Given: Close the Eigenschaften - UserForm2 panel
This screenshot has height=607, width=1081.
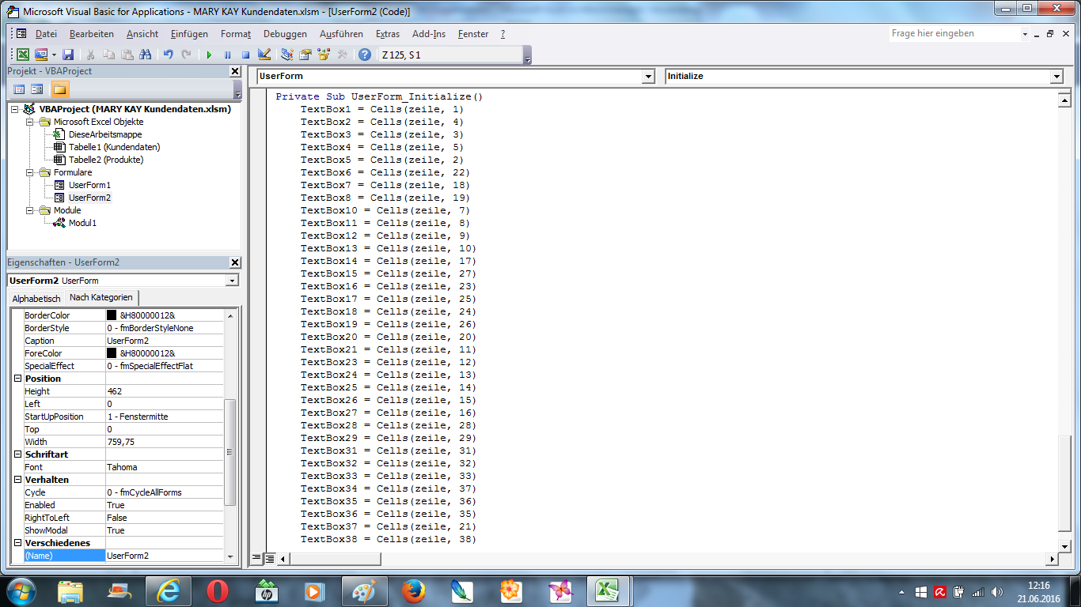Looking at the screenshot, I should (235, 262).
